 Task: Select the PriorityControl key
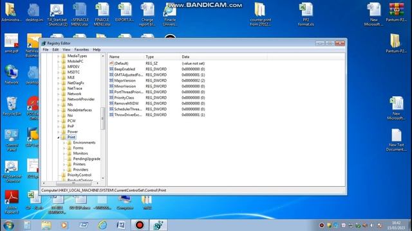[79, 175]
